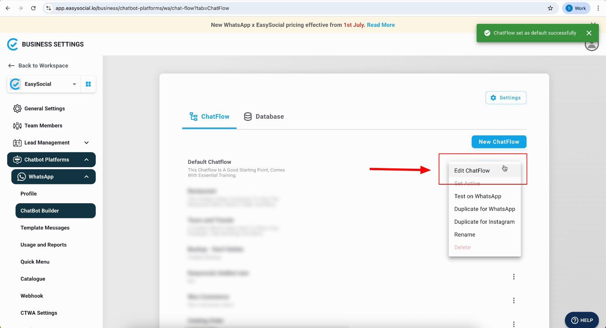The image size is (606, 328).
Task: Choose Rename from the context menu
Action: coord(484,235)
